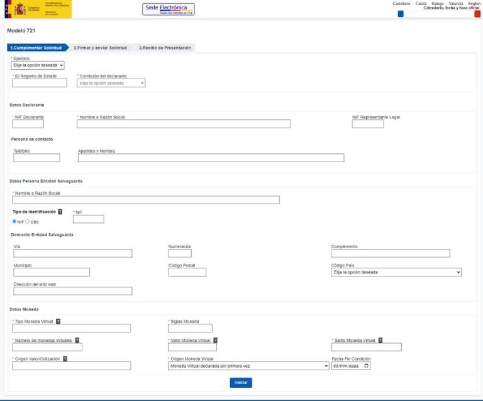The image size is (483, 401).
Task: Go to Recibo de Presentación step
Action: click(165, 48)
